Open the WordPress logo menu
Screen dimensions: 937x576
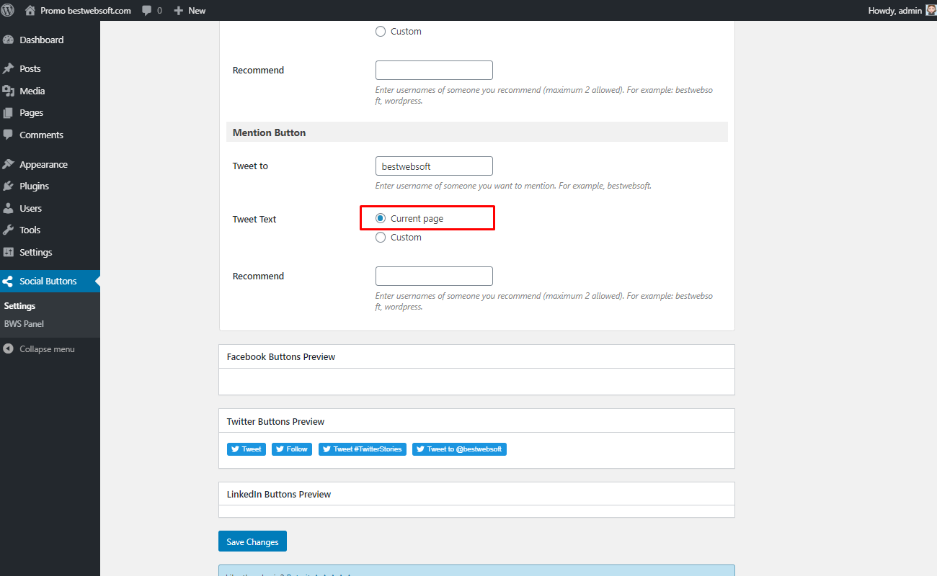tap(9, 10)
